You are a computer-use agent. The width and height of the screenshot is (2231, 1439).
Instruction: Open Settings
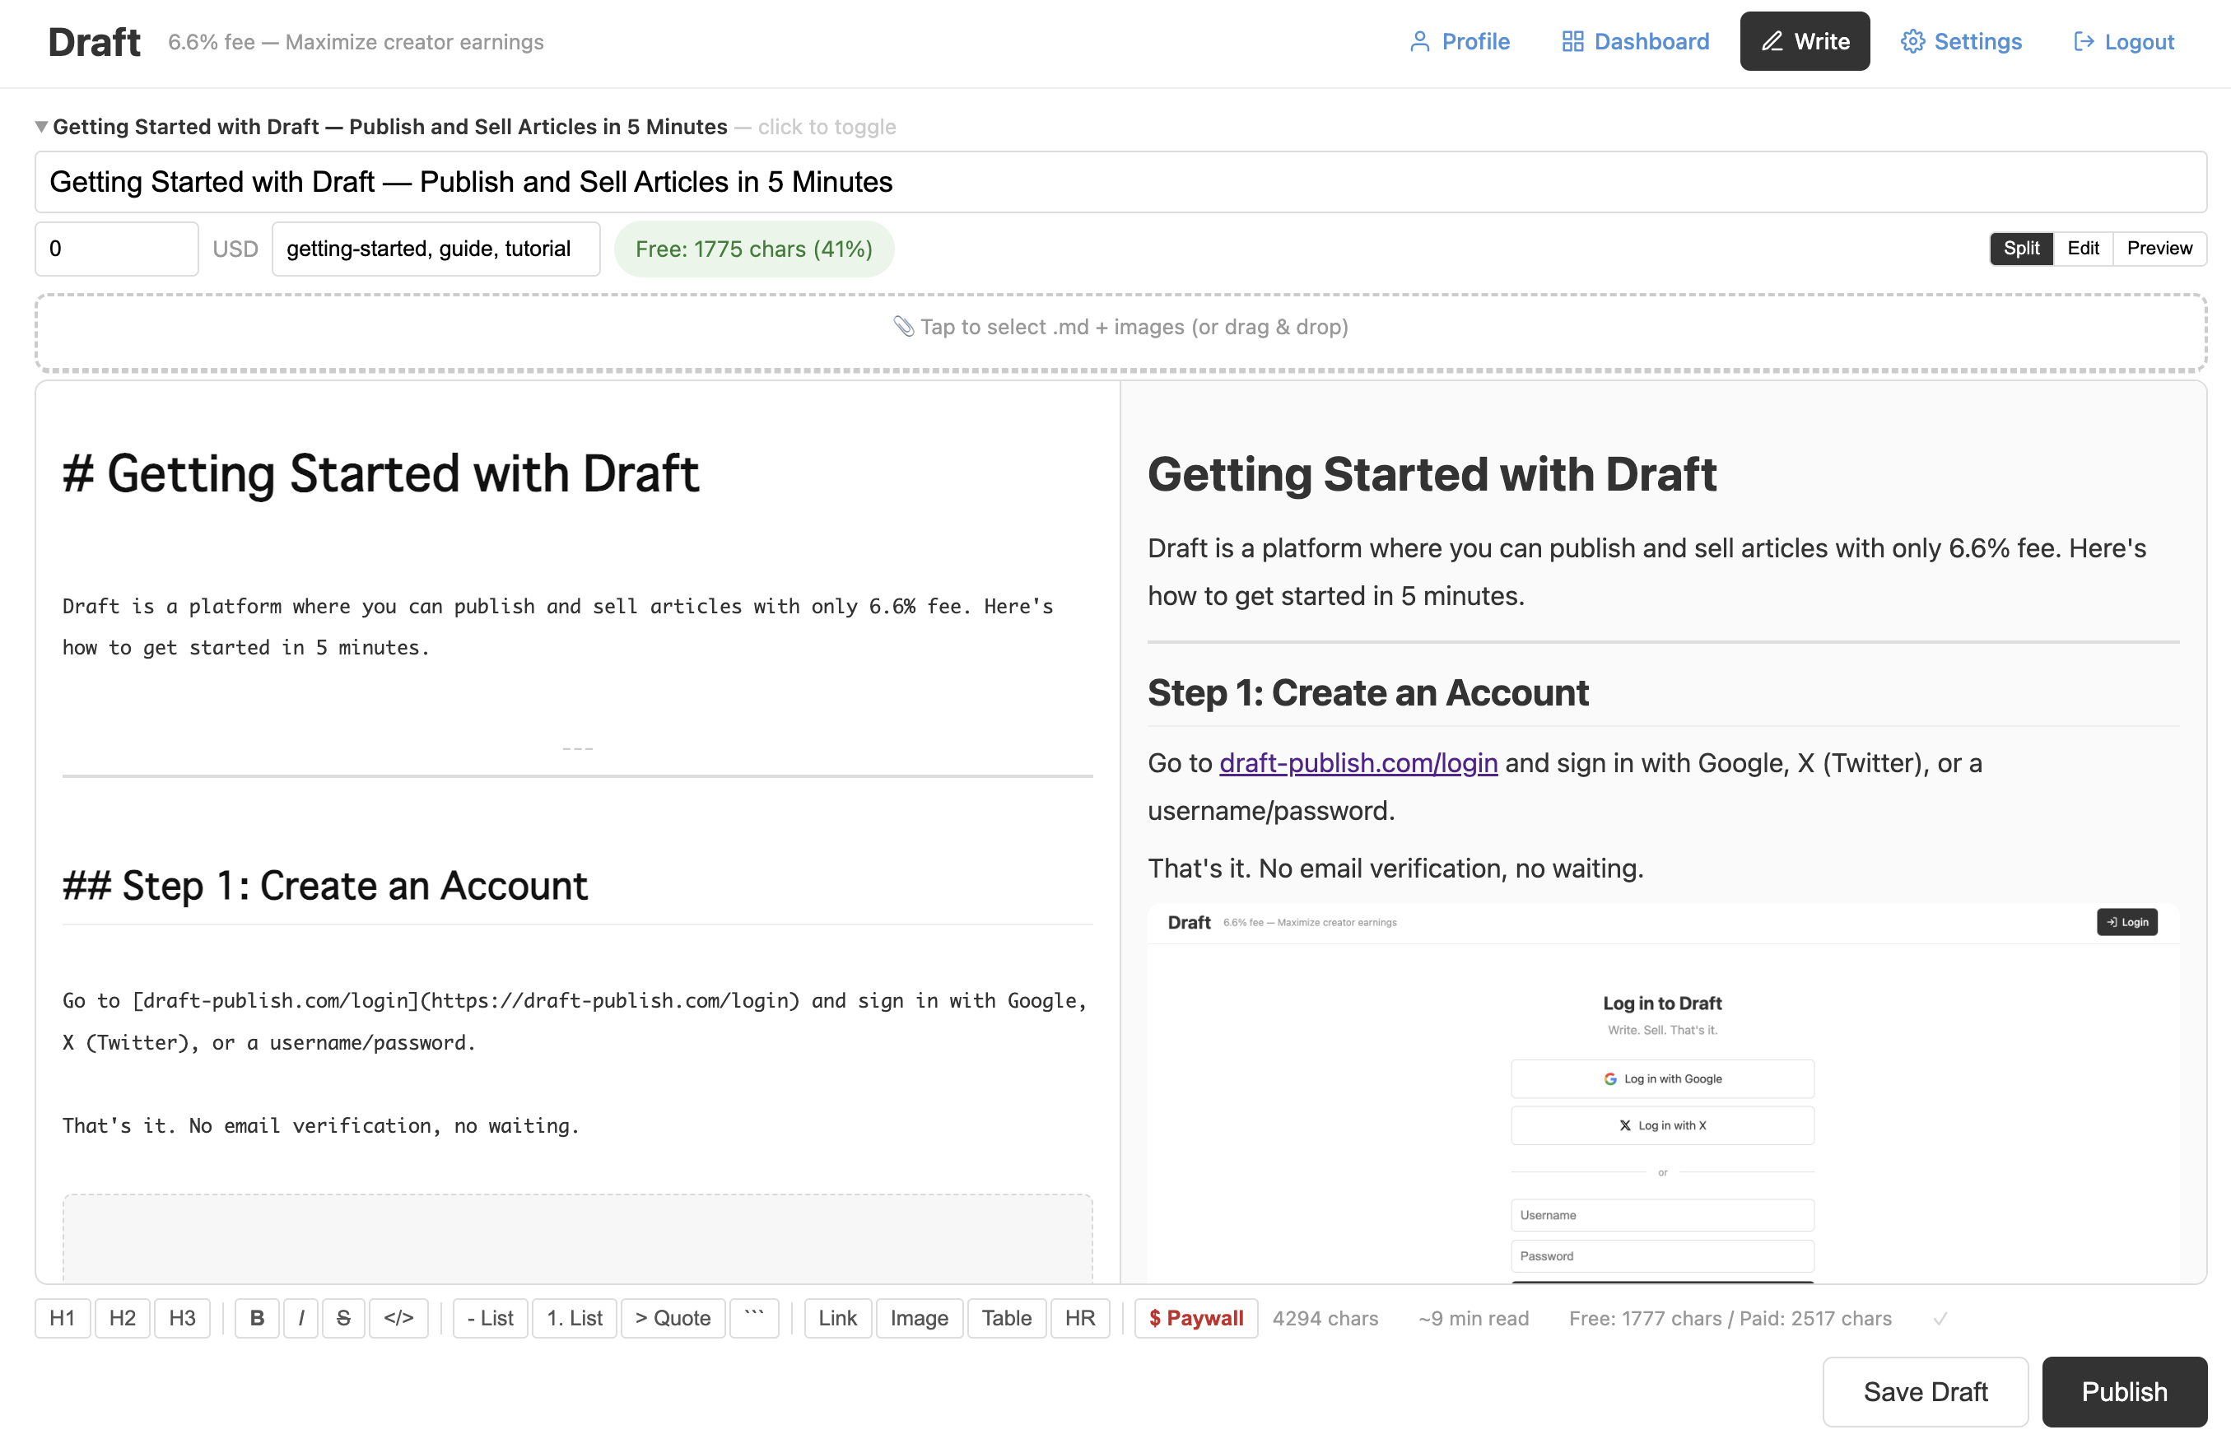click(x=1961, y=41)
